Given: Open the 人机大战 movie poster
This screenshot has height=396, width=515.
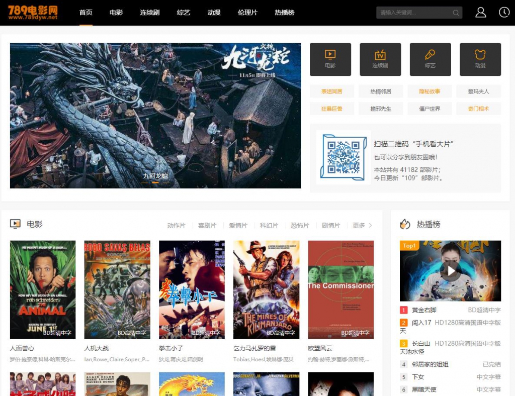Looking at the screenshot, I should tap(117, 289).
